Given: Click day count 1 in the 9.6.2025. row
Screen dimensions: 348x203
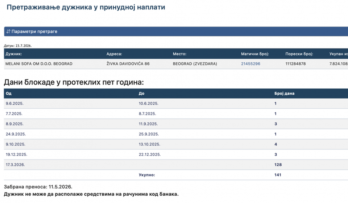Looking at the screenshot, I should (275, 104).
